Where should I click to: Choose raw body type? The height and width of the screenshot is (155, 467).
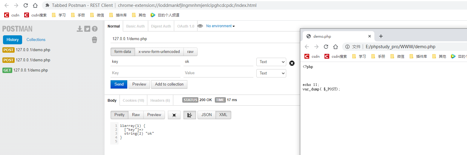[x=190, y=52]
